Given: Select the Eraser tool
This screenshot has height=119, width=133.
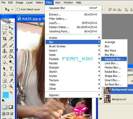Looking at the screenshot, I should coord(4,56).
